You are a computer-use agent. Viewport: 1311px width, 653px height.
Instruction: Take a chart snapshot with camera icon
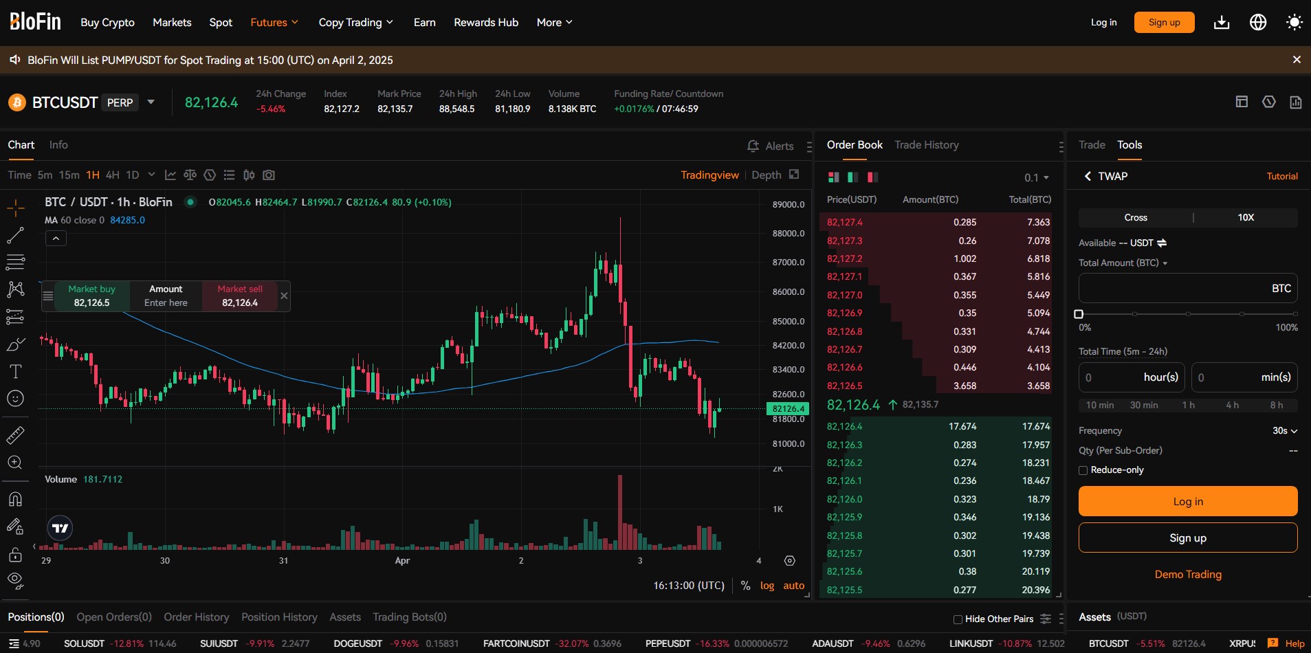(x=269, y=175)
